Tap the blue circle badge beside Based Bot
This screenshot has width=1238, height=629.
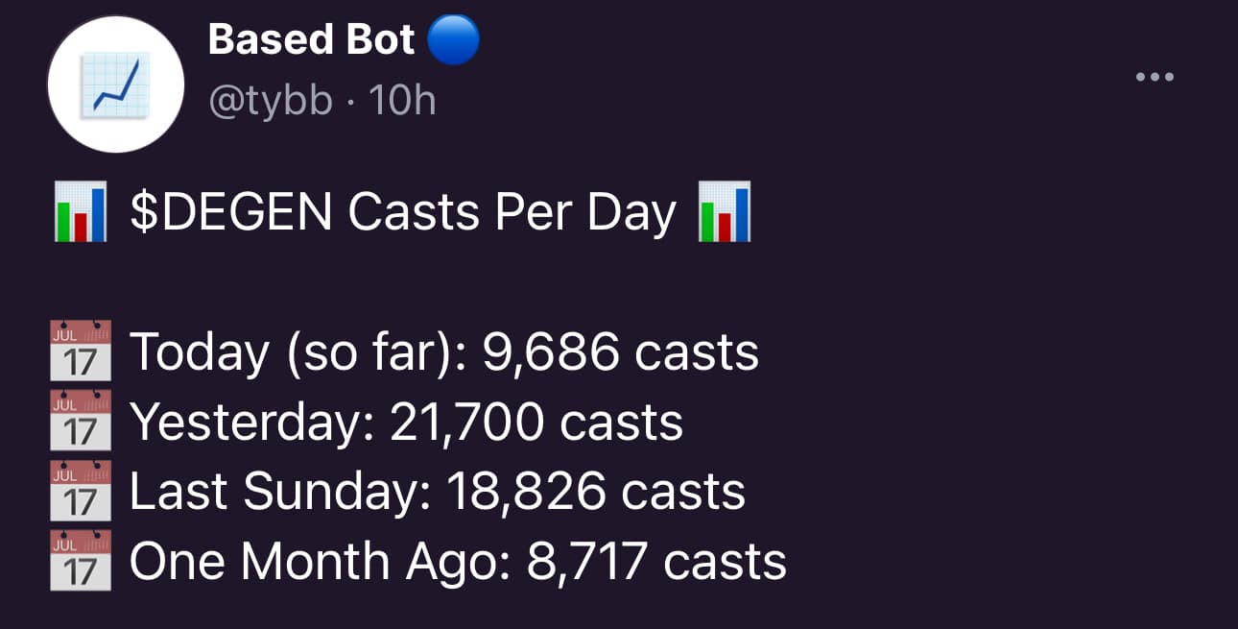(452, 40)
